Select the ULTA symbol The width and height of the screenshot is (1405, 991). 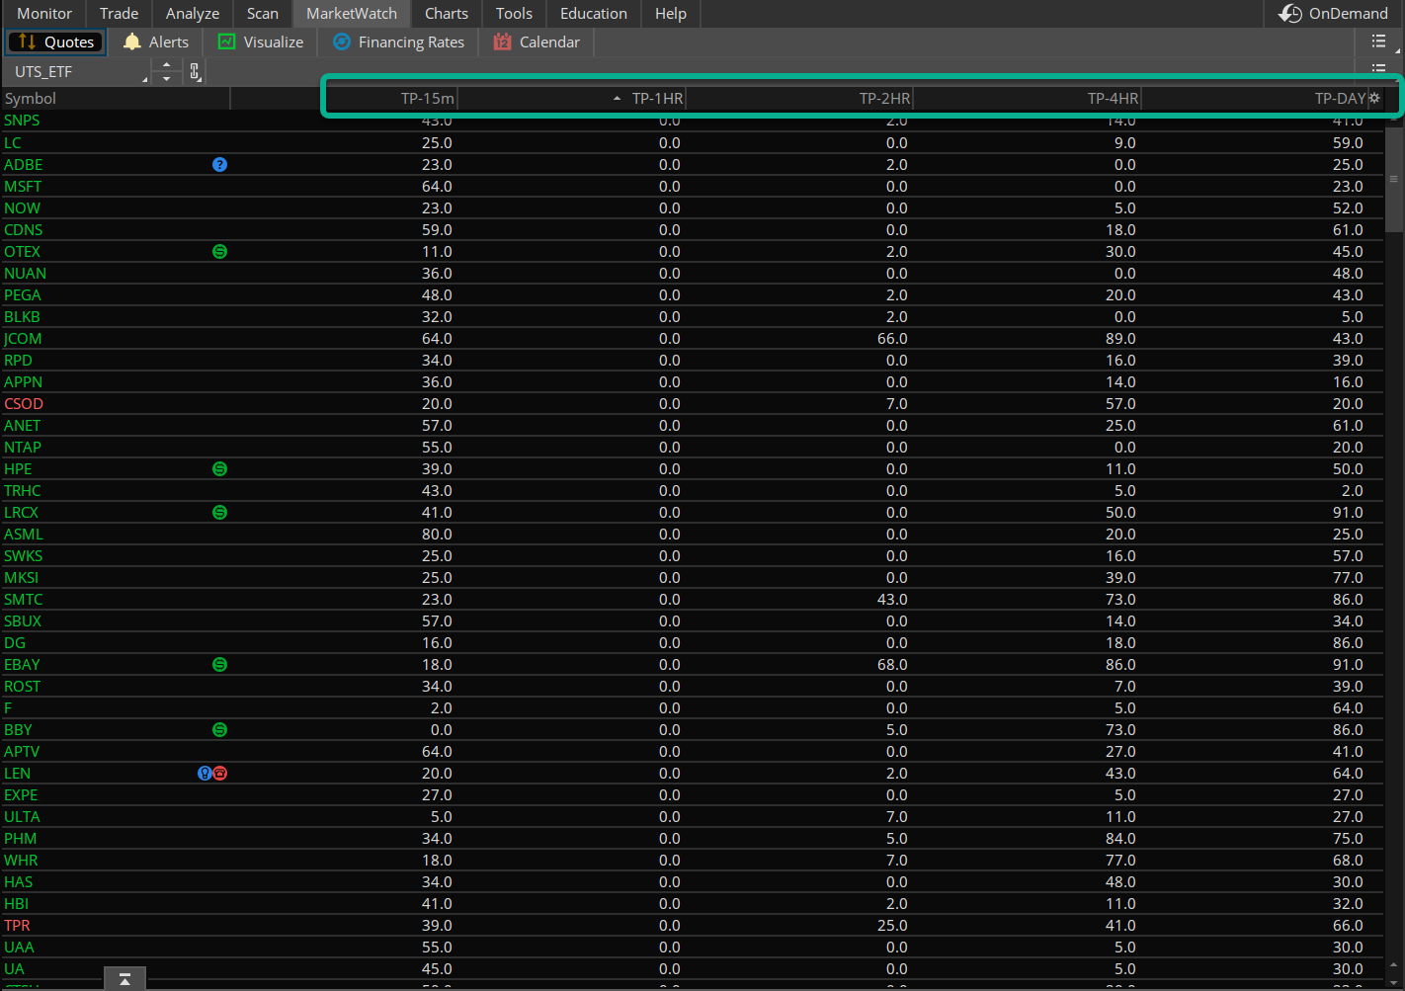(x=22, y=817)
